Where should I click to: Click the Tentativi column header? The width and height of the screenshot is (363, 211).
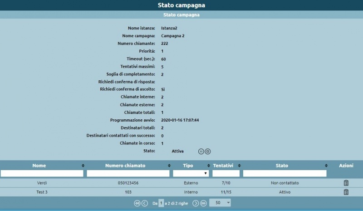pos(223,166)
